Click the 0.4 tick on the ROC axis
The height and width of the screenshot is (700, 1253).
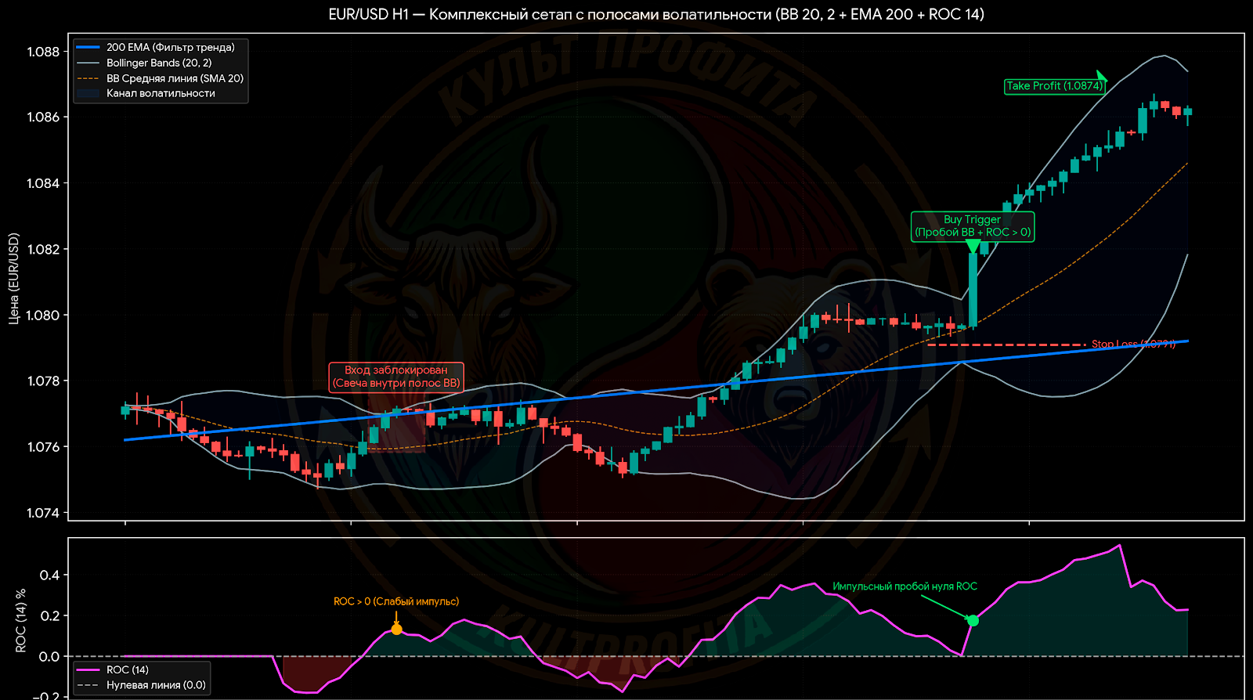coord(49,576)
